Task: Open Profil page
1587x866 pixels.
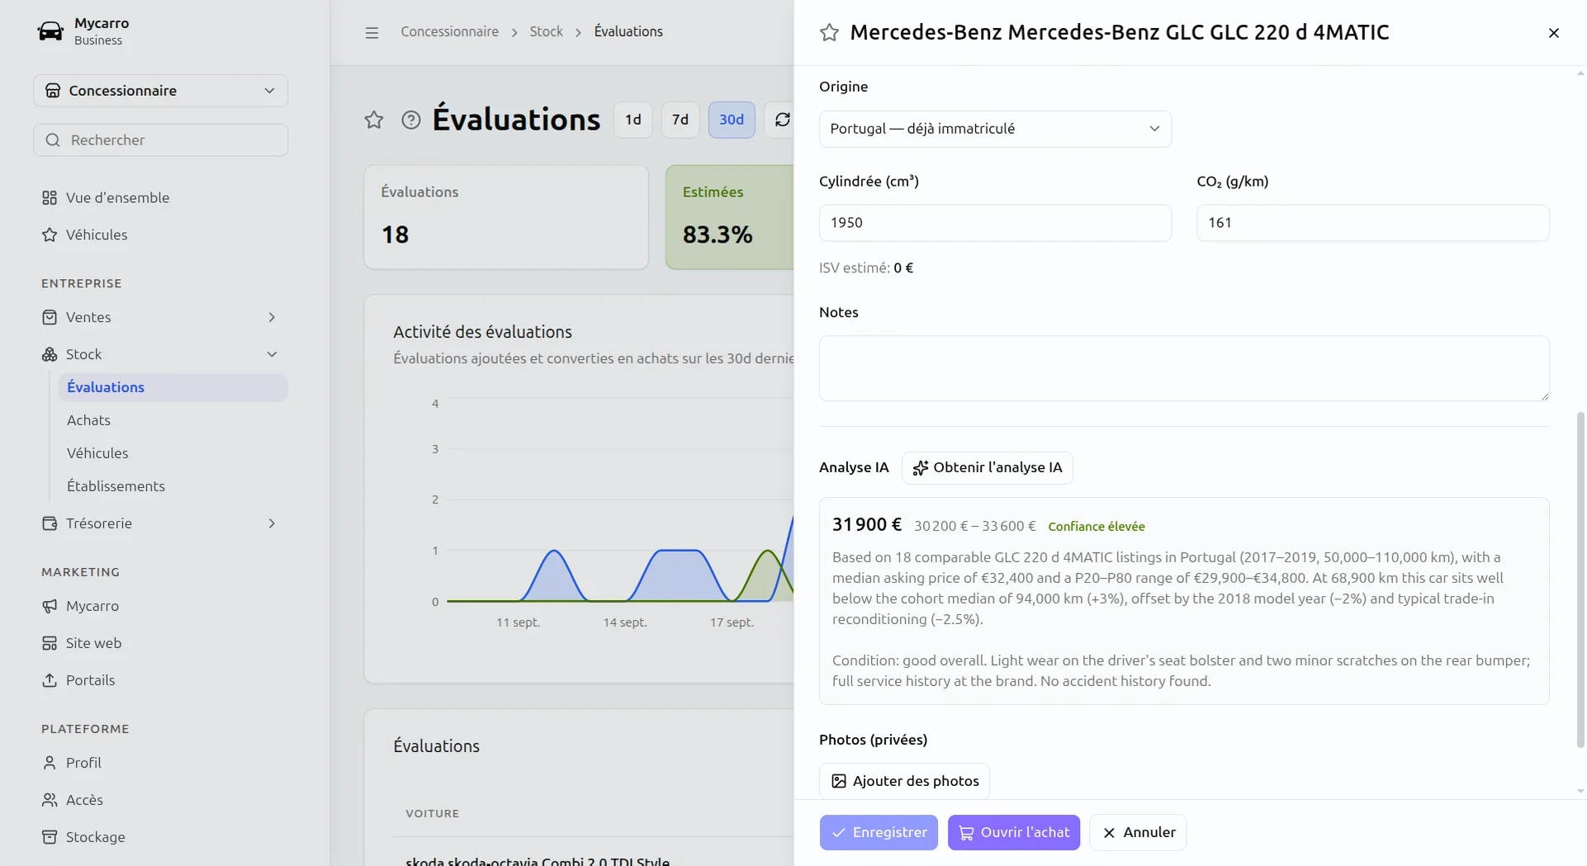Action: (160, 763)
